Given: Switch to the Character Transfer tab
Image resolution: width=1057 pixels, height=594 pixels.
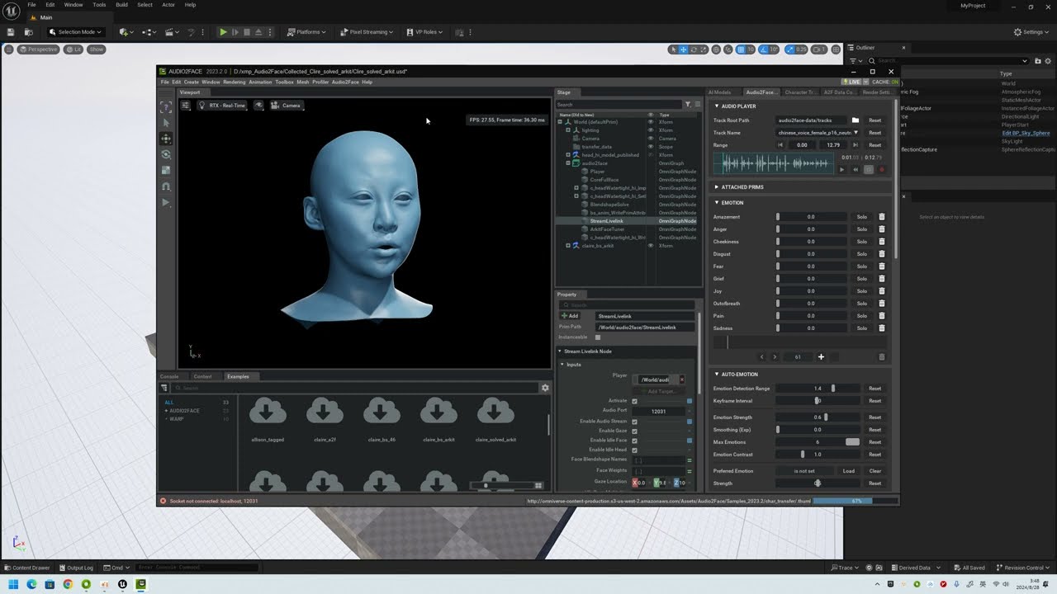Looking at the screenshot, I should click(799, 92).
